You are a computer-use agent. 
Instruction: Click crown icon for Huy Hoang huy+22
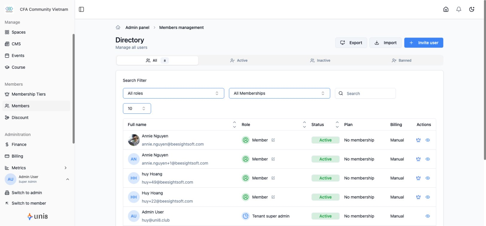[x=418, y=197]
